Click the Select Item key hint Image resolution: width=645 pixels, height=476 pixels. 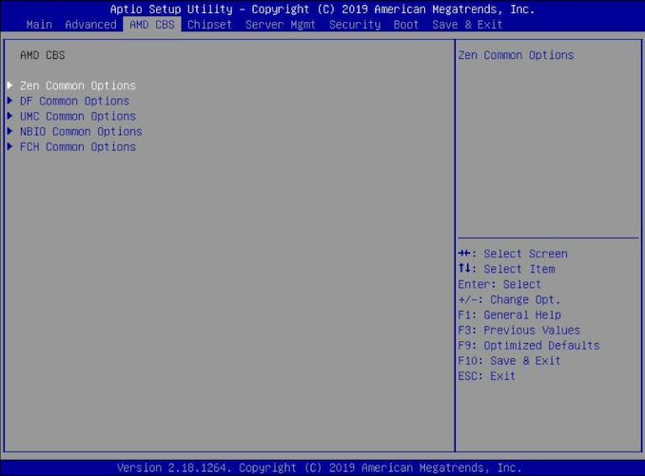[507, 269]
